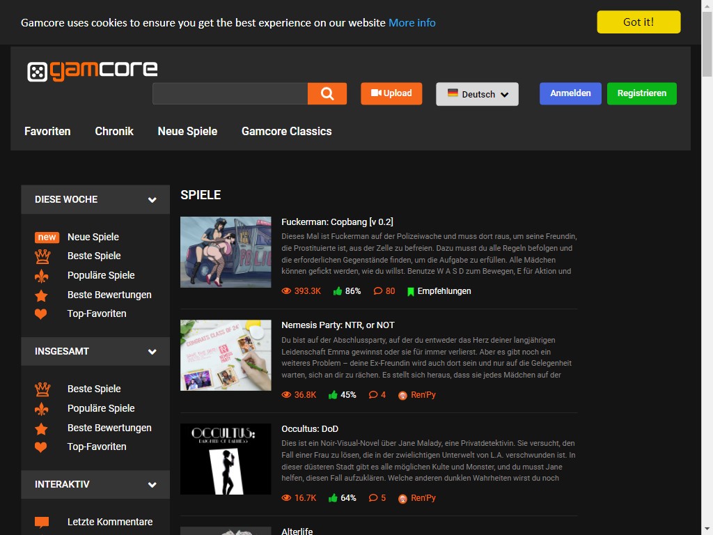713x535 pixels.
Task: Open the Deutsch language dropdown
Action: (x=477, y=94)
